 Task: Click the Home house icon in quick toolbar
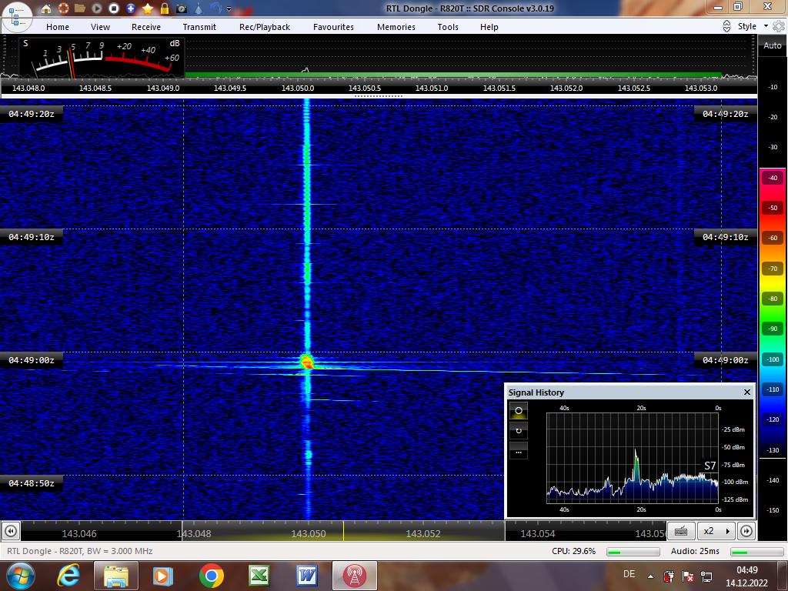click(x=46, y=8)
